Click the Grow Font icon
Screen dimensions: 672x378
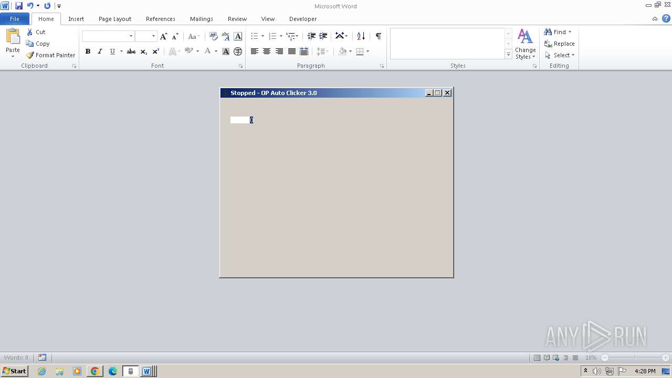[x=164, y=36]
